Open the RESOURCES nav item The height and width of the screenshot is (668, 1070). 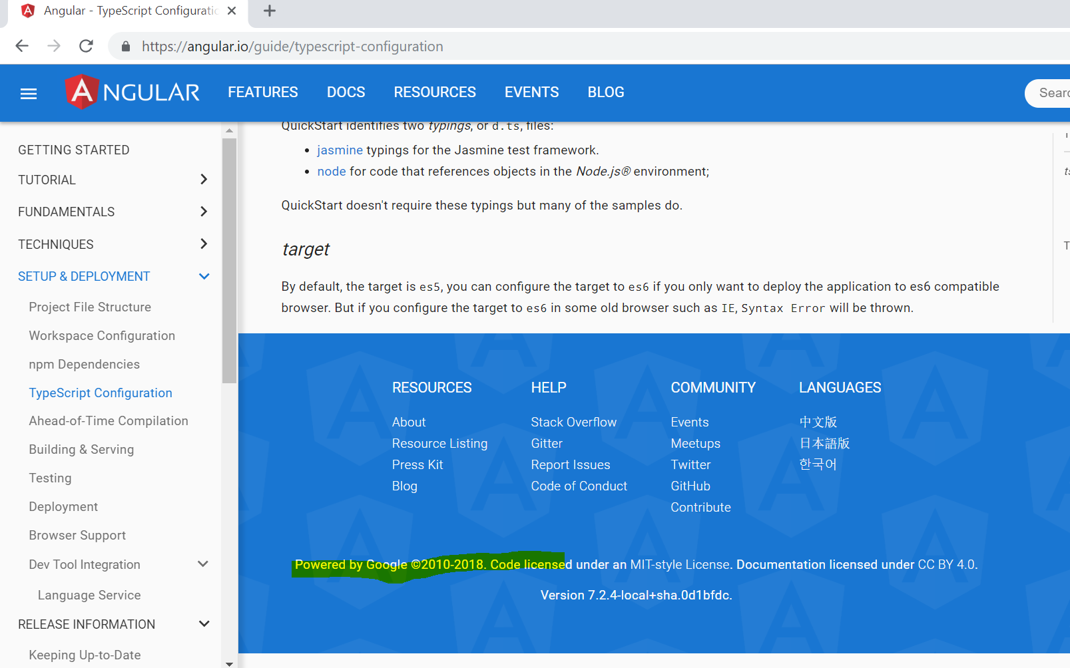pos(435,92)
